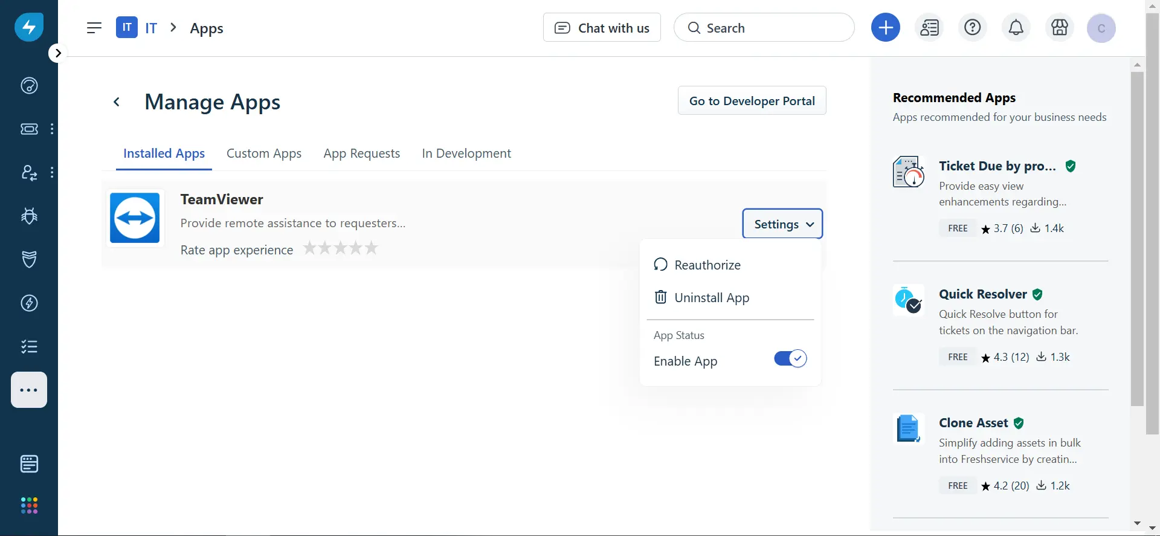Open Chat with us
The width and height of the screenshot is (1160, 536).
coord(602,28)
